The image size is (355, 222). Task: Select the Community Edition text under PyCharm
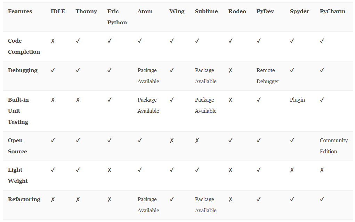tap(334, 146)
